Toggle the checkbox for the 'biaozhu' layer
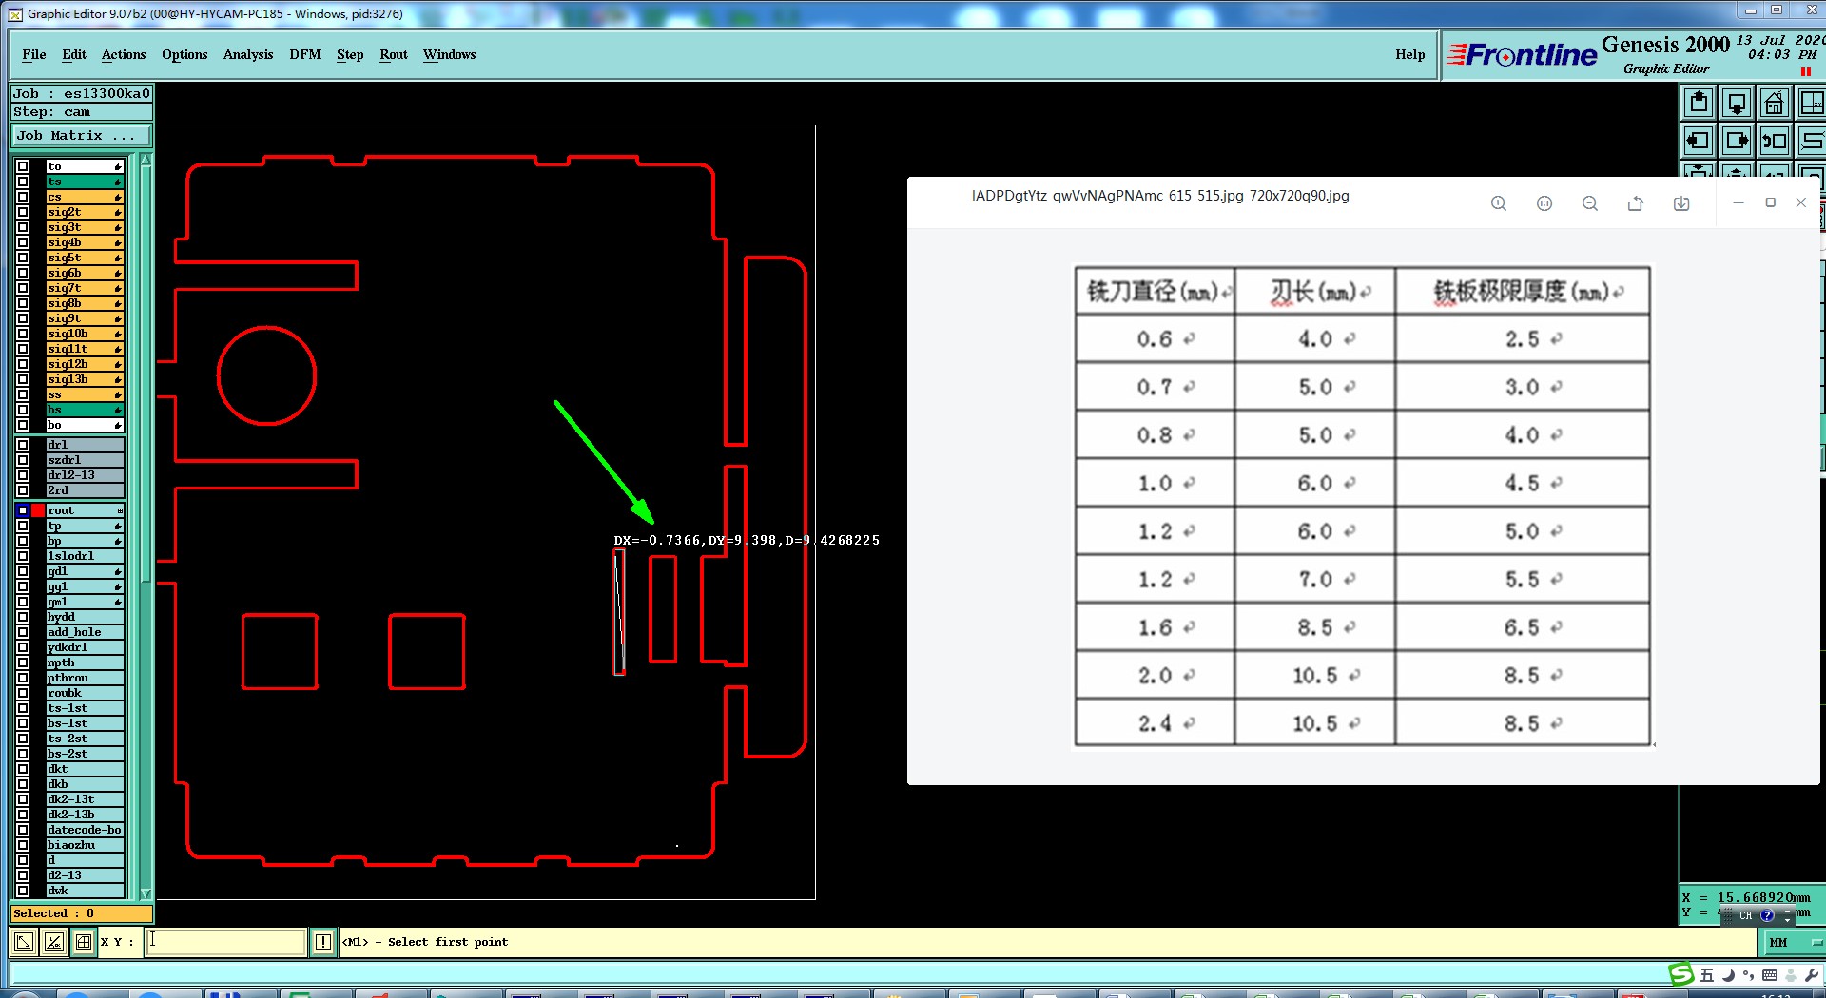Viewport: 1826px width, 998px height. [x=23, y=845]
